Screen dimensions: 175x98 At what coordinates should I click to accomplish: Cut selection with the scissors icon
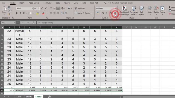click(9, 7)
